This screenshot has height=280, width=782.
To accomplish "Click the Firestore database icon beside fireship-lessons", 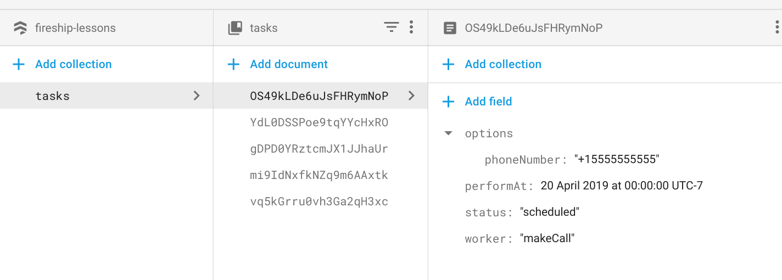I will (x=20, y=28).
